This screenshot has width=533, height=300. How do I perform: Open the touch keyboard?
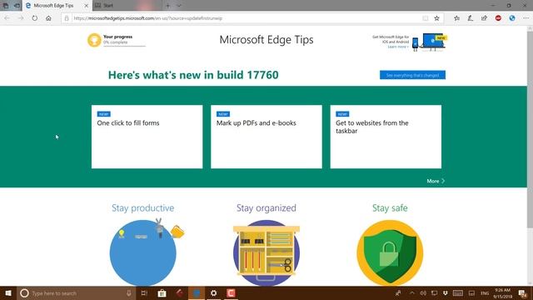point(458,292)
